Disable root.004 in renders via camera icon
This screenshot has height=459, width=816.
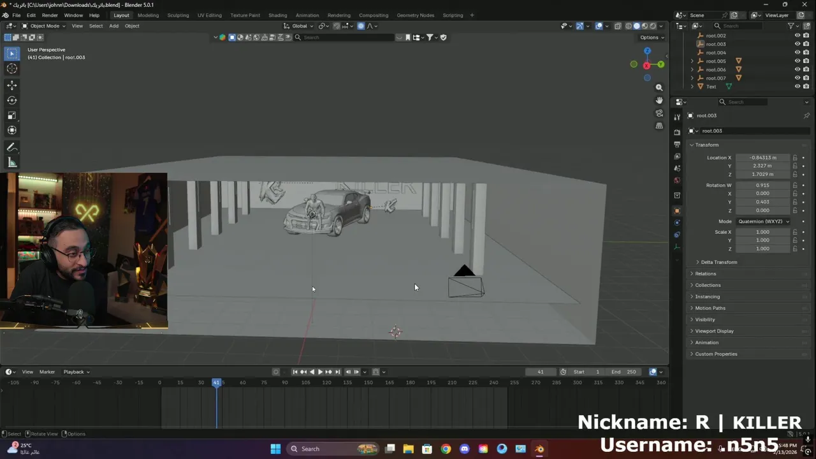coord(806,53)
